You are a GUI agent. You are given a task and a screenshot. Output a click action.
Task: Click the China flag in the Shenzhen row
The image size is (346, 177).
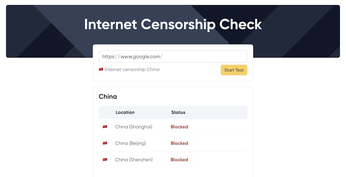pos(105,160)
